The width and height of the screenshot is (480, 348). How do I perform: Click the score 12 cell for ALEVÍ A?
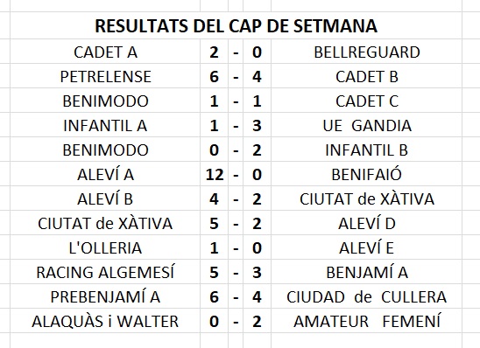(x=215, y=174)
